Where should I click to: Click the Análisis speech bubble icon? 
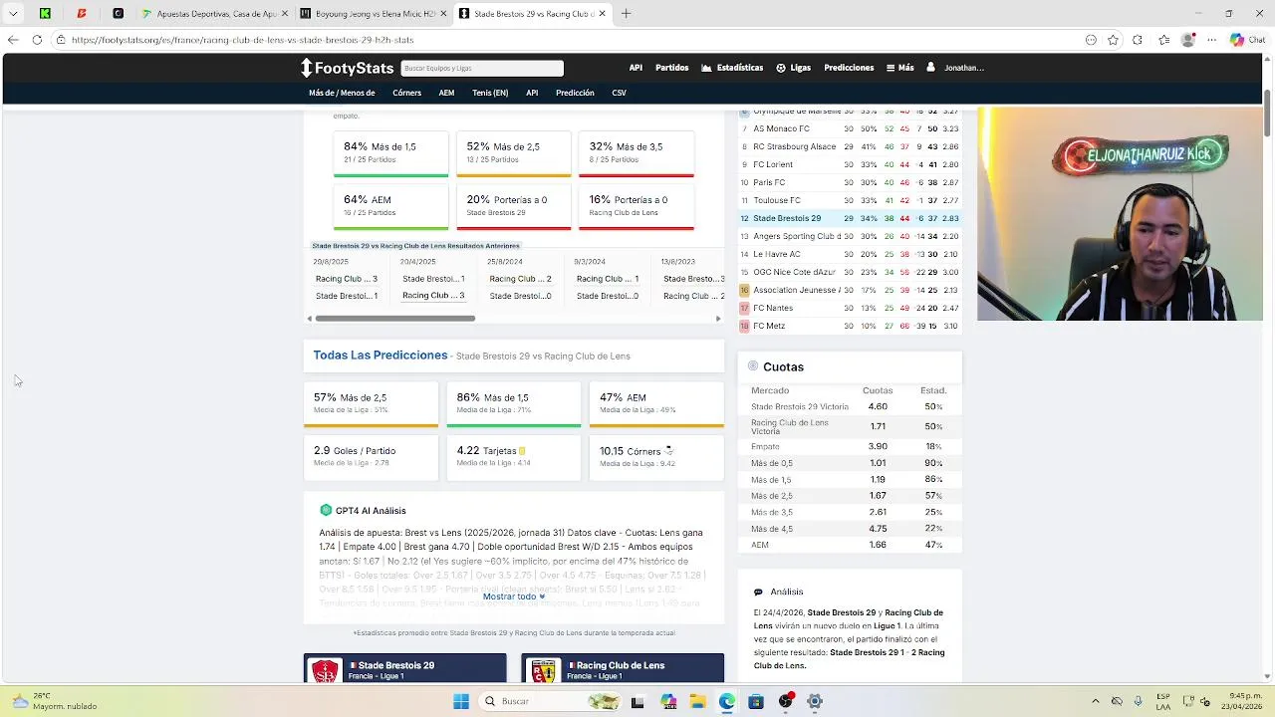(758, 592)
